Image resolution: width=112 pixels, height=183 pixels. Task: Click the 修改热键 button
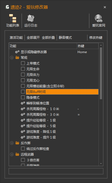(96, 38)
